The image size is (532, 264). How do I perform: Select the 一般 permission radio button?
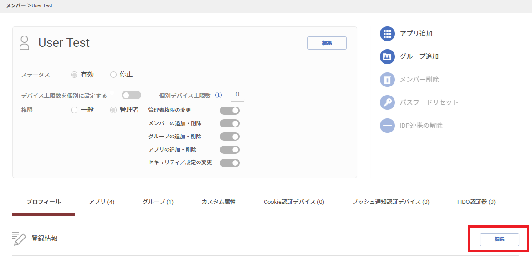pos(74,110)
